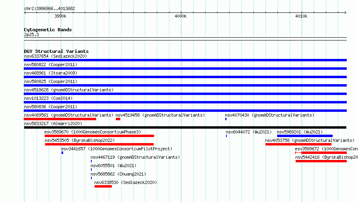
Task: Click the red bar under nsv5442416
Action: coord(321,161)
